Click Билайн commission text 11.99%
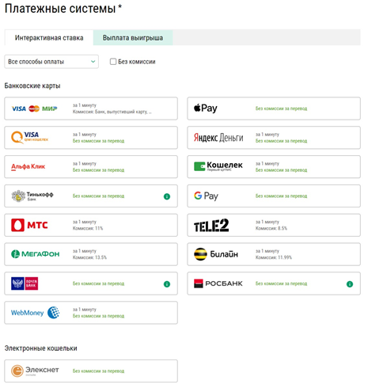 pos(274,257)
